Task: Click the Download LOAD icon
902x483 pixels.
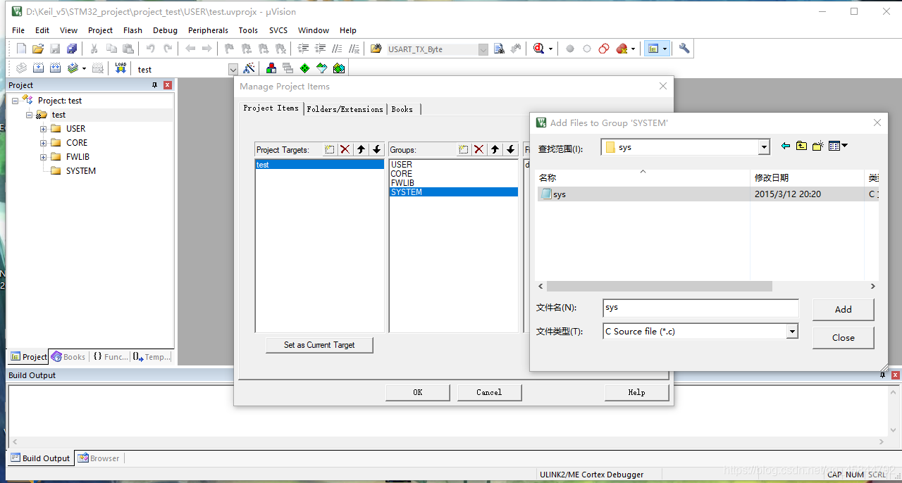Action: pos(121,68)
